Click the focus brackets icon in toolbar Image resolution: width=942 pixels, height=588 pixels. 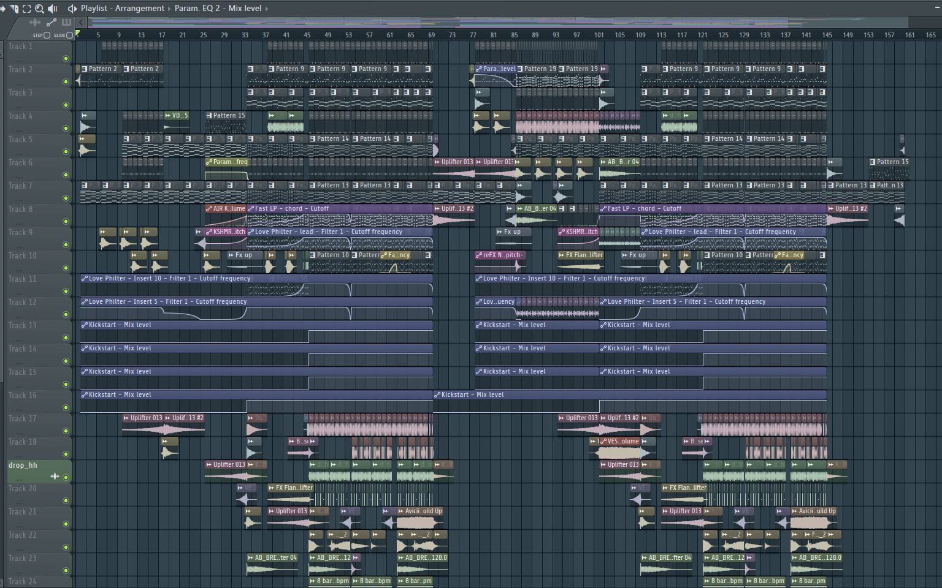(x=27, y=8)
